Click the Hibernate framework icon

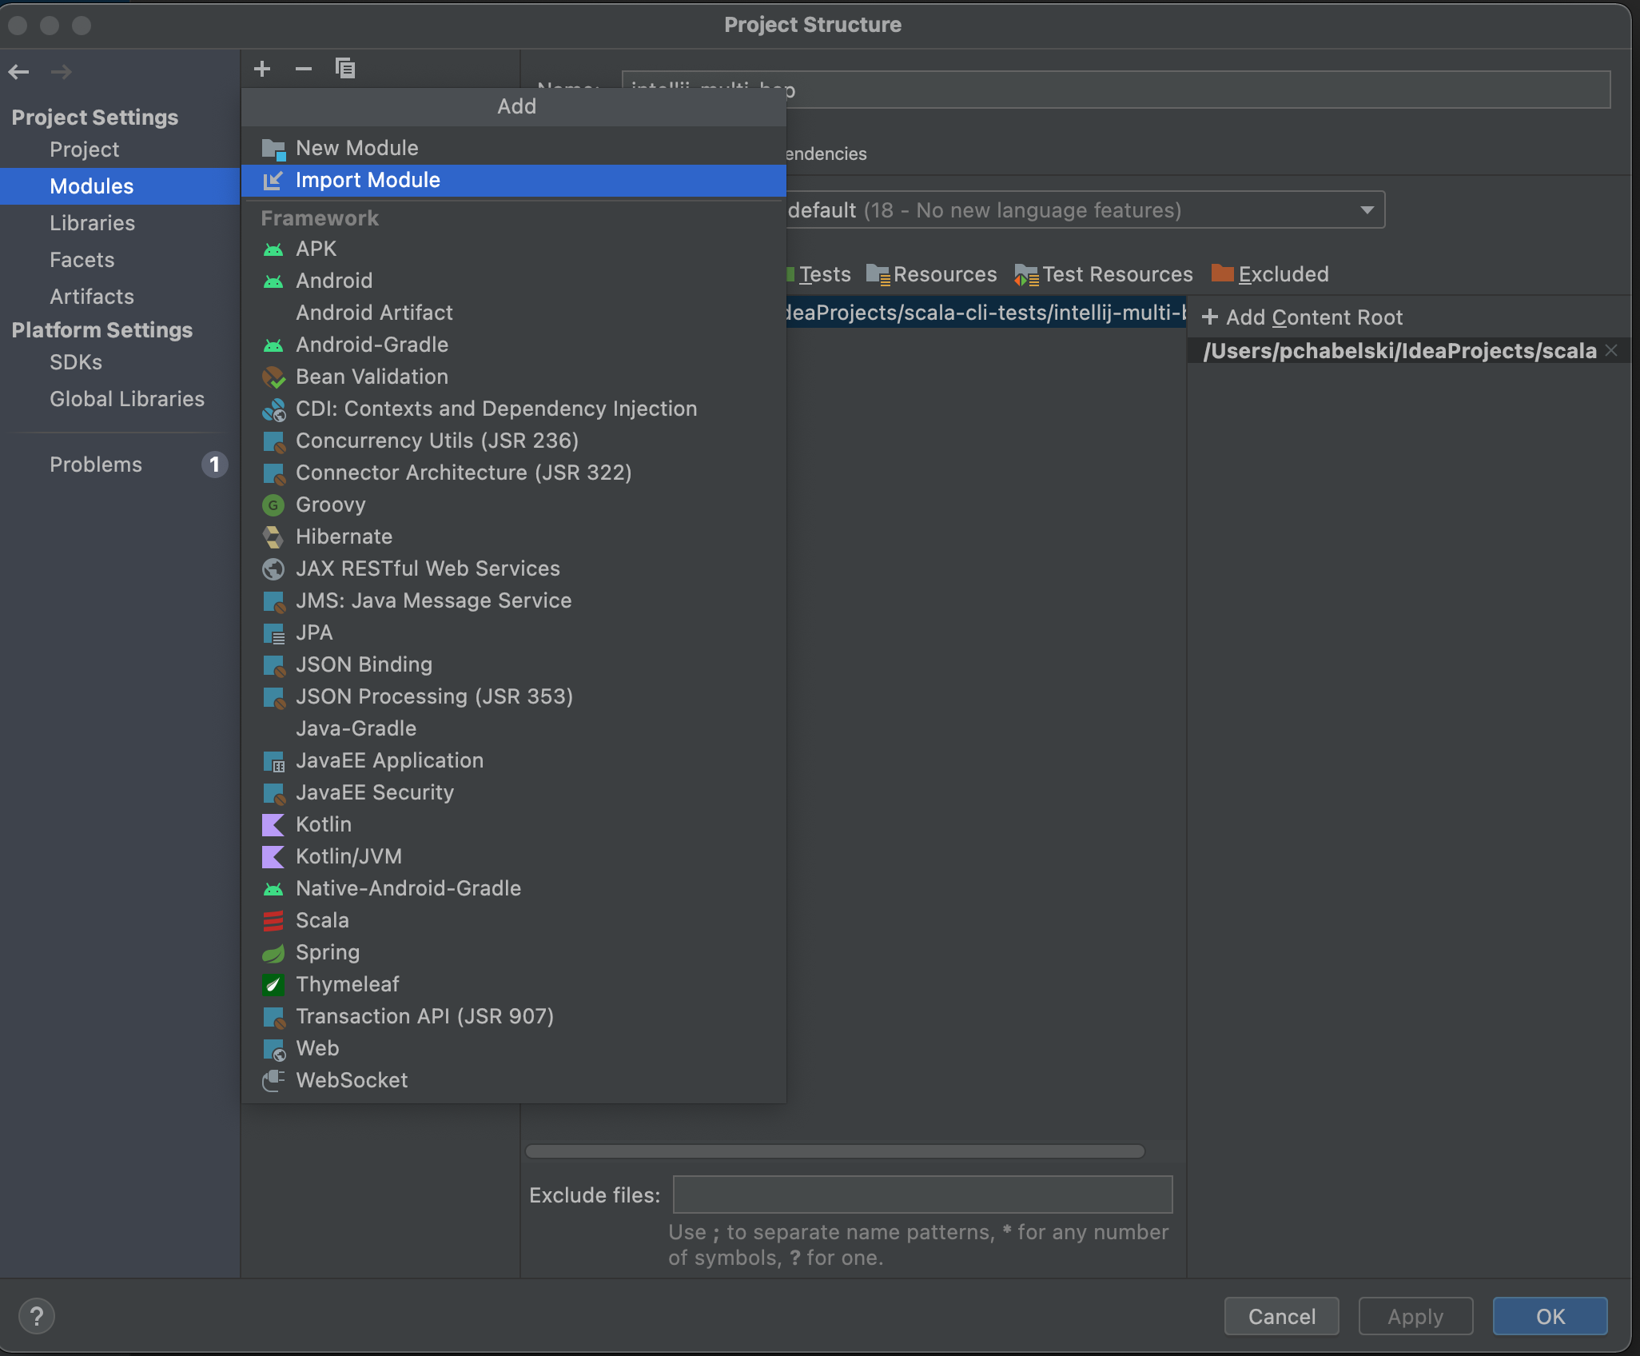coord(273,536)
